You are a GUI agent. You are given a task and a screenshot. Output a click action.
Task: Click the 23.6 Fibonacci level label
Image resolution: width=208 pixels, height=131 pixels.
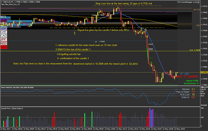coord(195,50)
